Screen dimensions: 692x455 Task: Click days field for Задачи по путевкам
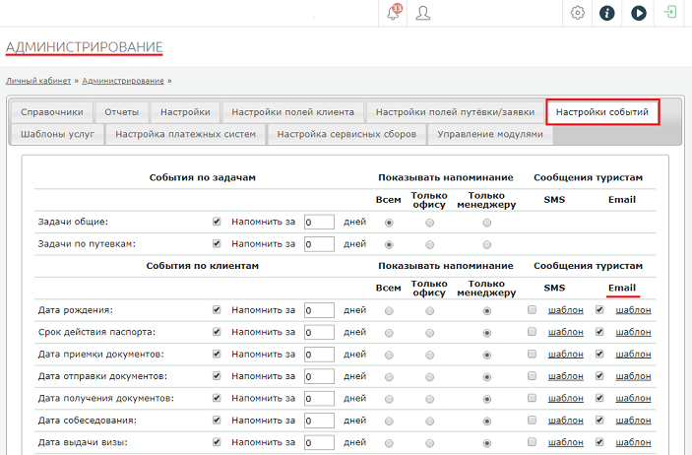(x=319, y=244)
